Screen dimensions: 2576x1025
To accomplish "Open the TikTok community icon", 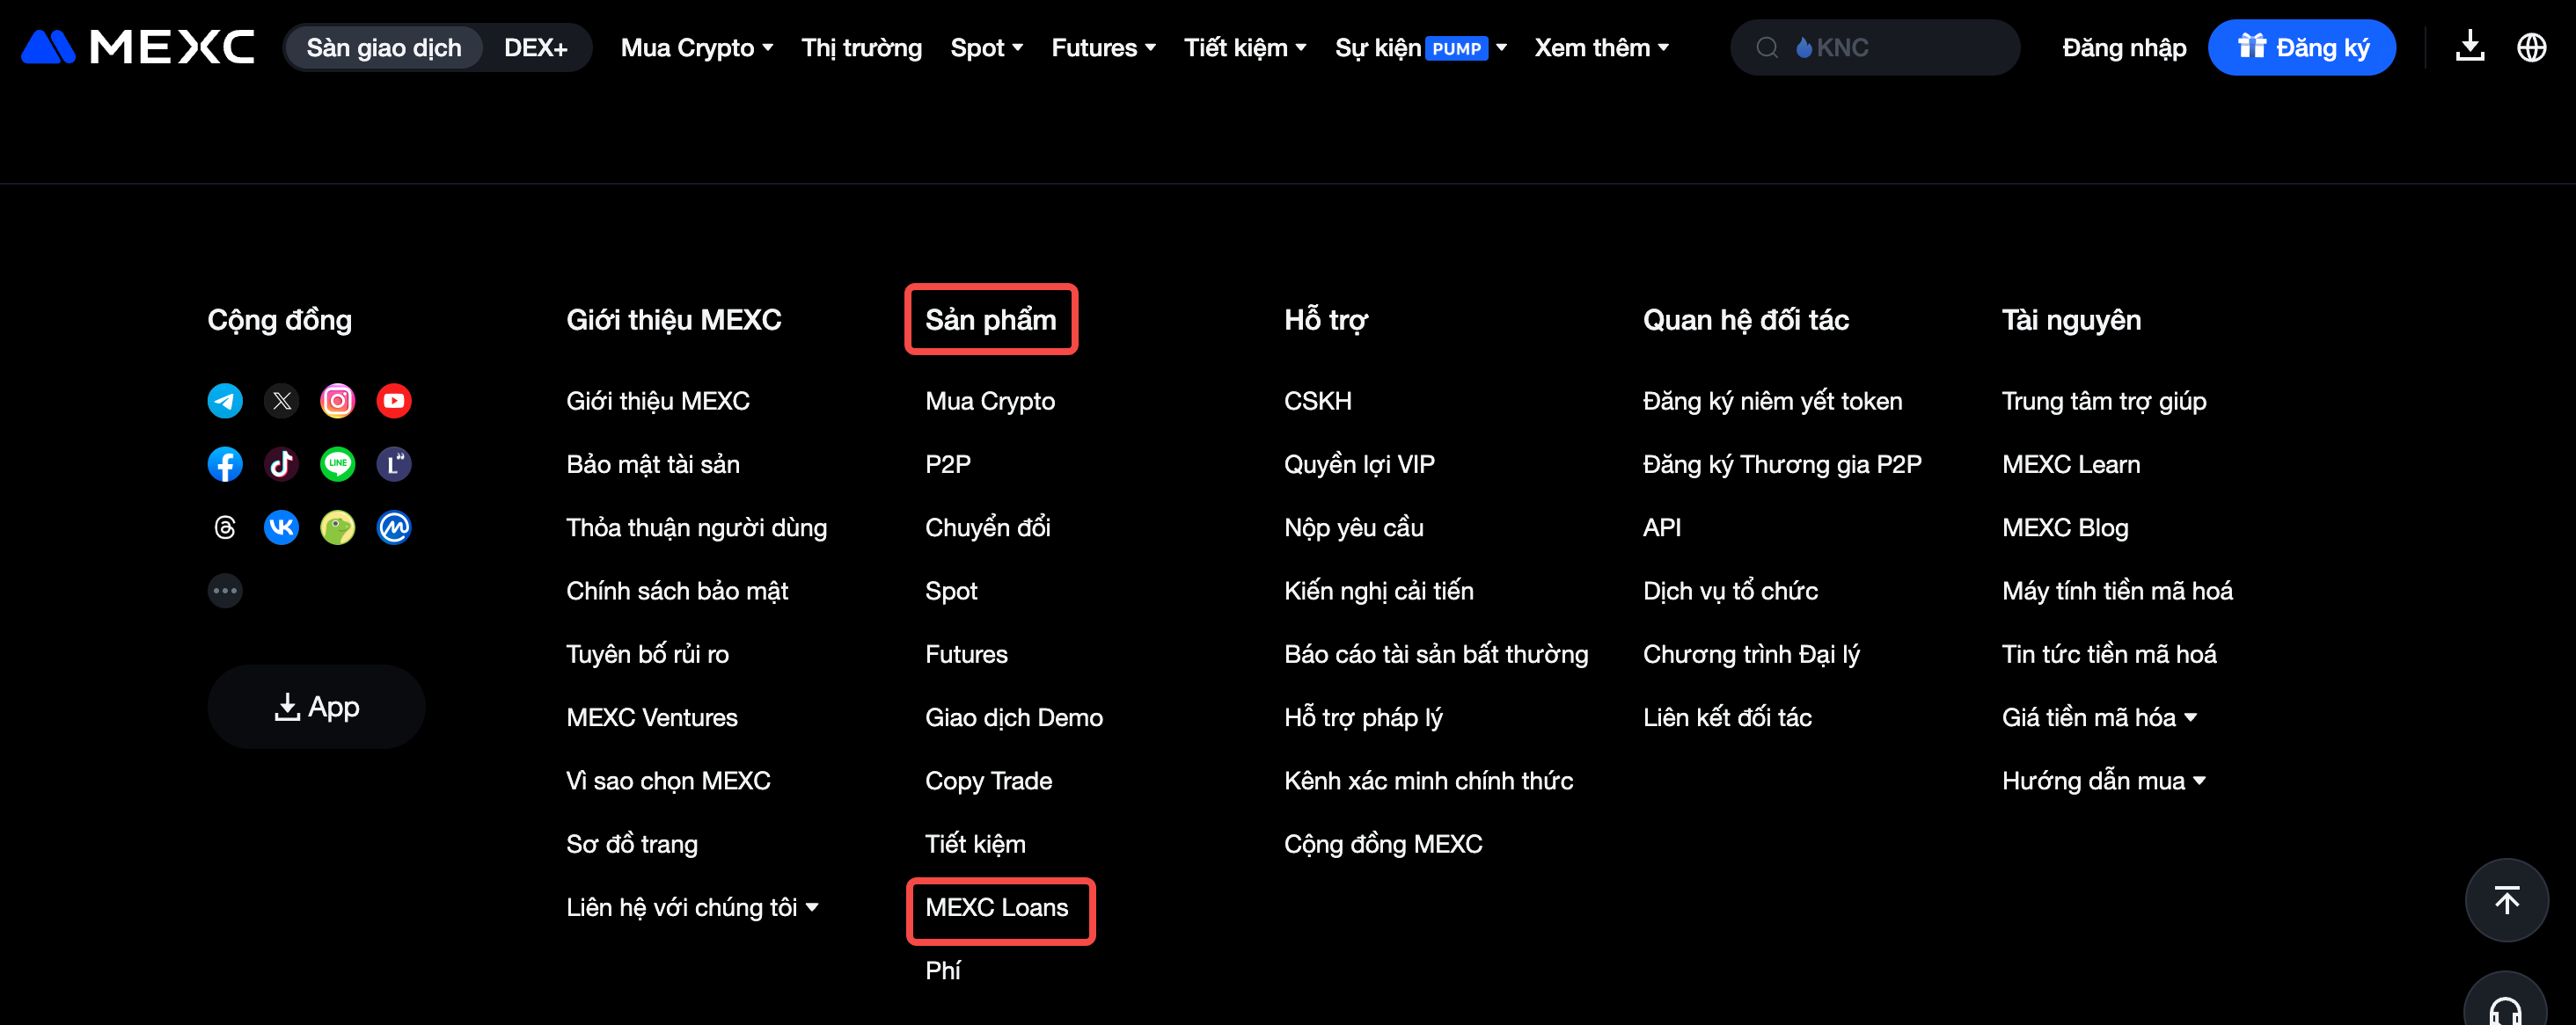I will 282,464.
